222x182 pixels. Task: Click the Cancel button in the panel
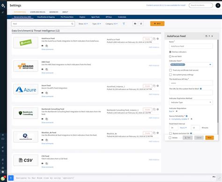[x=199, y=138]
